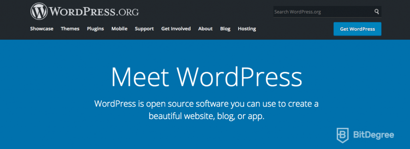
Task: Visit the Support page
Action: pos(144,29)
